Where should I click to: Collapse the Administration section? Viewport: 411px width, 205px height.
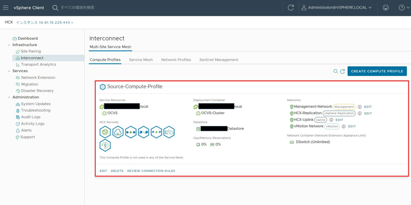coord(9,97)
